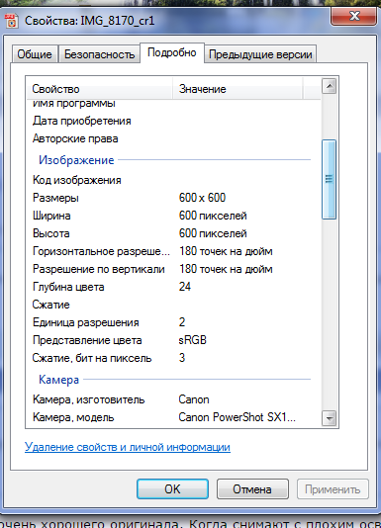
Task: Select the Код изображения row
Action: tap(173, 180)
